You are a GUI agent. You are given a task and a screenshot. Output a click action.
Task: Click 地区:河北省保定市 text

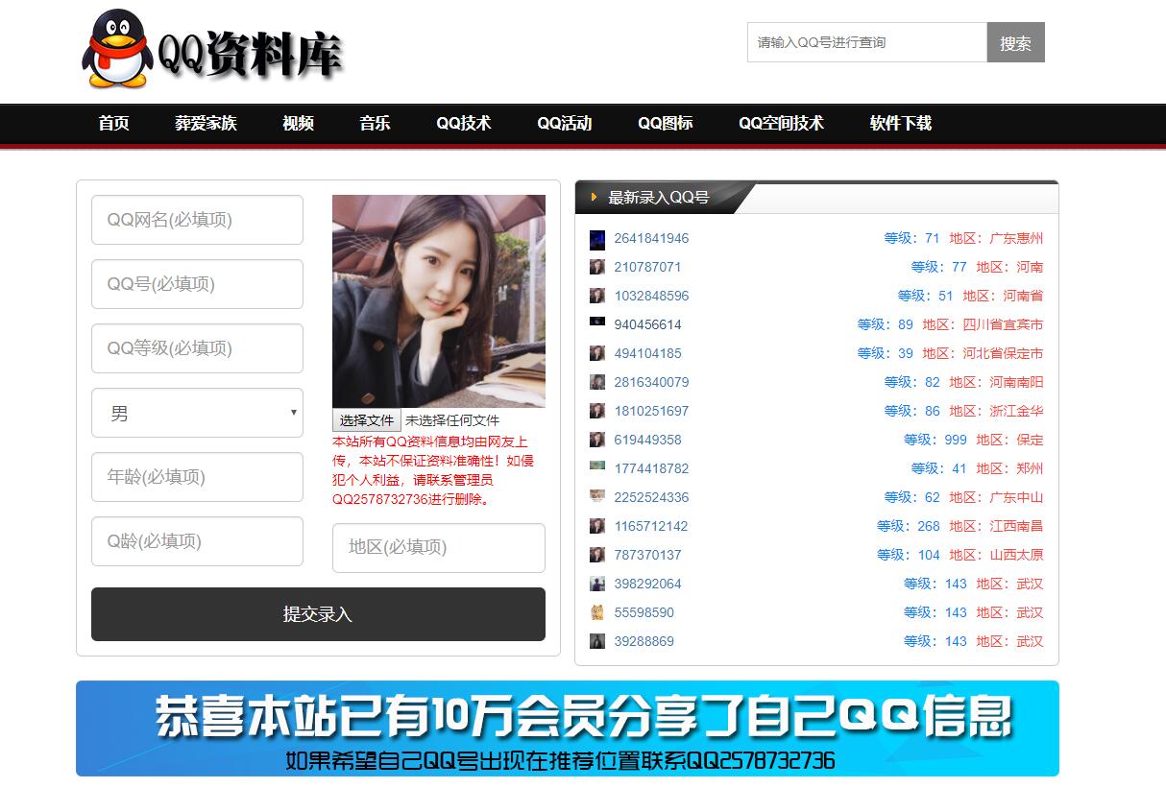tap(983, 353)
